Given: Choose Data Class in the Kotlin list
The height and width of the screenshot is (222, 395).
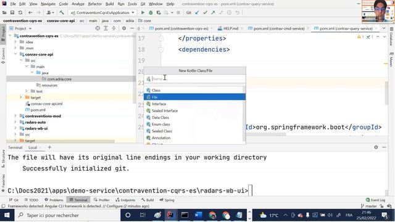Looking at the screenshot, I should pyautogui.click(x=194, y=117).
